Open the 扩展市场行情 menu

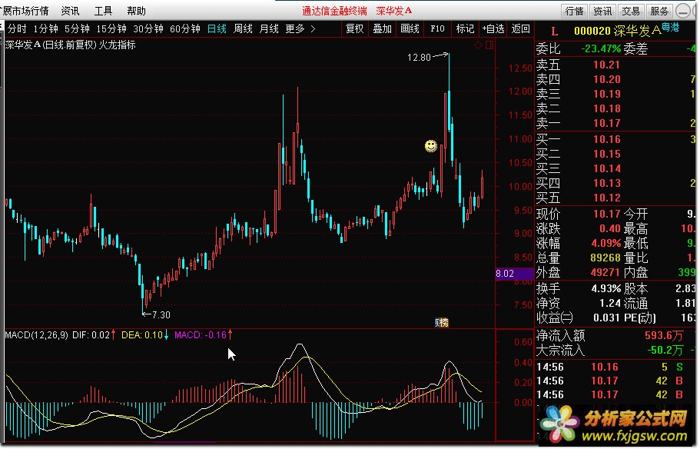click(25, 11)
